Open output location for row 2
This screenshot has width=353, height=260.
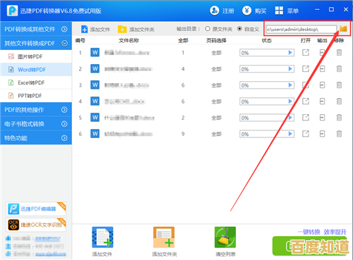click(x=322, y=68)
